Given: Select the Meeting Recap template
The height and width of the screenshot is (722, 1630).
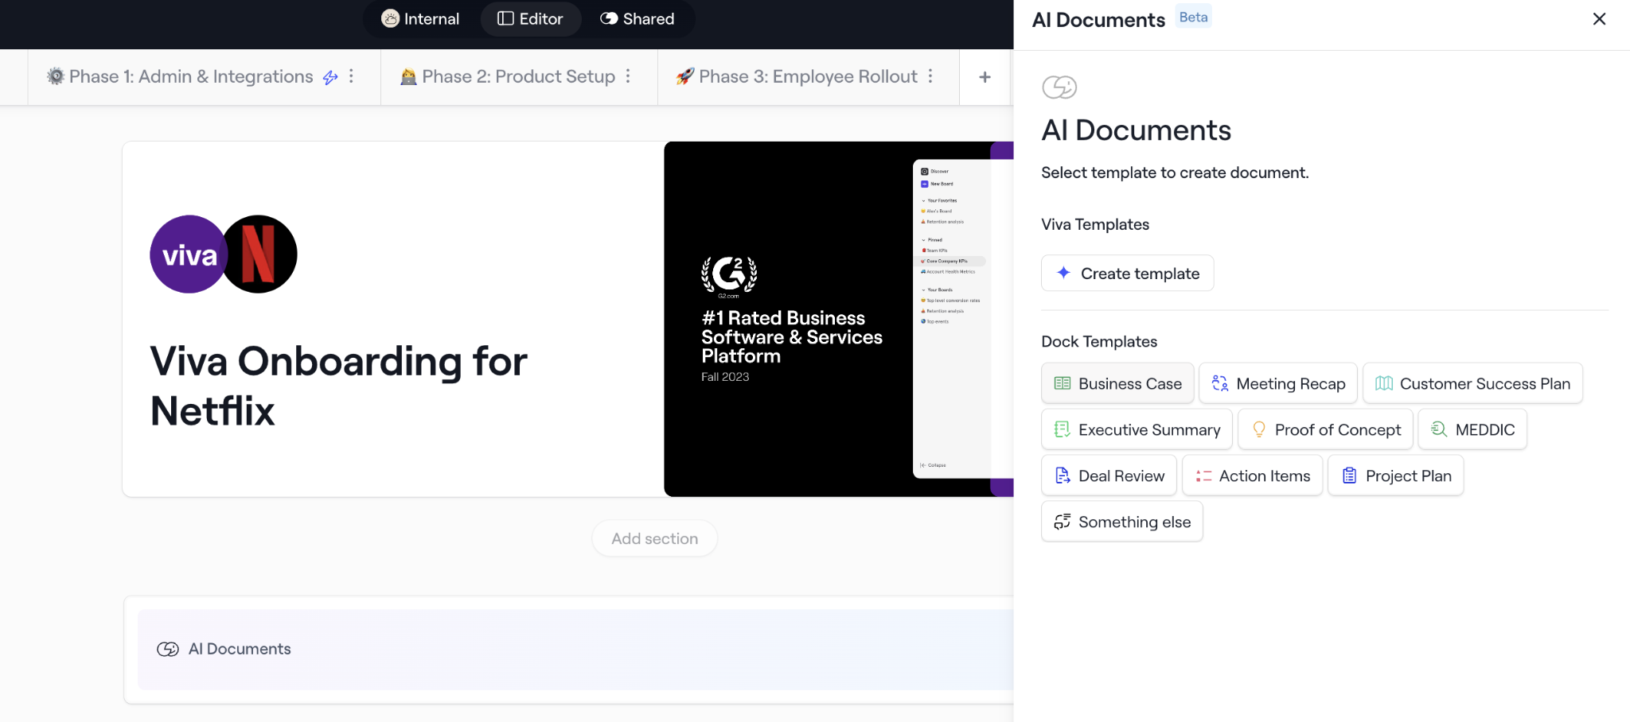Looking at the screenshot, I should pyautogui.click(x=1278, y=383).
